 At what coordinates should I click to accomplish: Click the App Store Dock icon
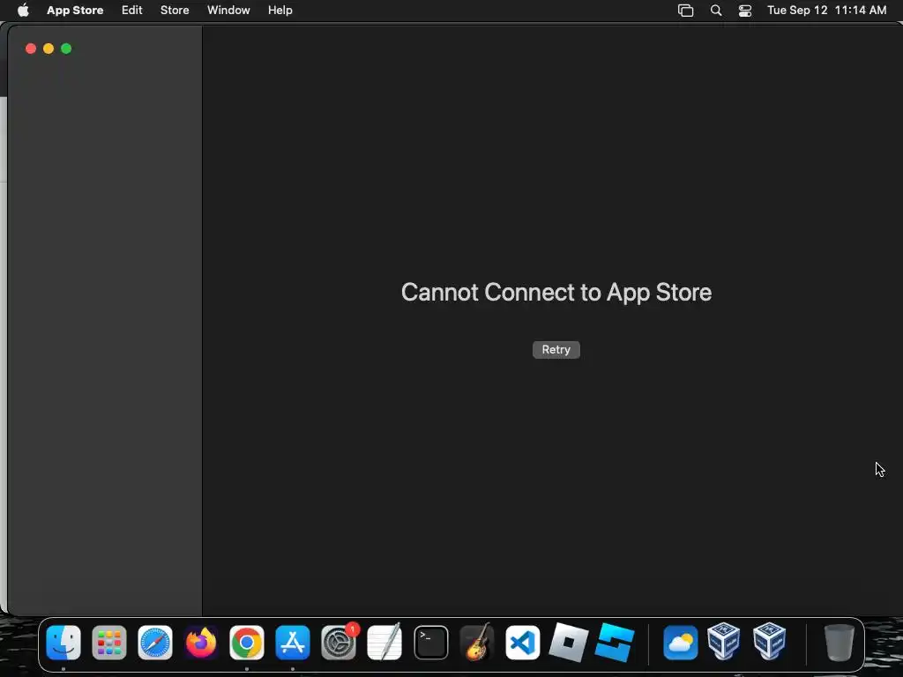(x=293, y=643)
